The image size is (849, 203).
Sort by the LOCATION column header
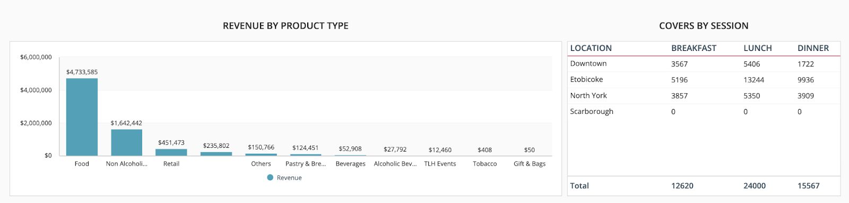[x=591, y=48]
